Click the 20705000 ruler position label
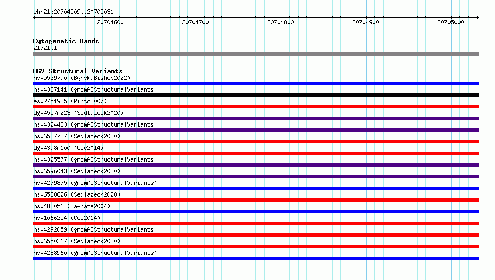The height and width of the screenshot is (280, 495). [451, 22]
